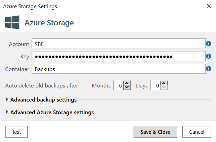Viewport: 216px width, 142px height.
Task: Close the Azure Storage Settings window
Action: 209,6
